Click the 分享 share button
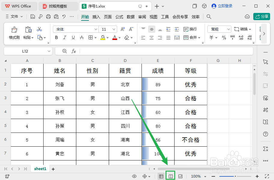The image size is (274, 180). 262,16
